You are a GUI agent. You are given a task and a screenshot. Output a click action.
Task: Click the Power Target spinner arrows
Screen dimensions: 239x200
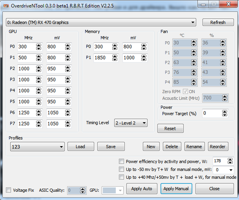[x=224, y=113]
